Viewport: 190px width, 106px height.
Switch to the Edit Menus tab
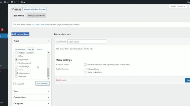19,16
